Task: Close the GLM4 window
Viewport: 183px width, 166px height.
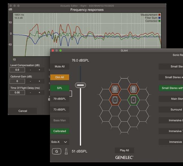Action: (53, 51)
